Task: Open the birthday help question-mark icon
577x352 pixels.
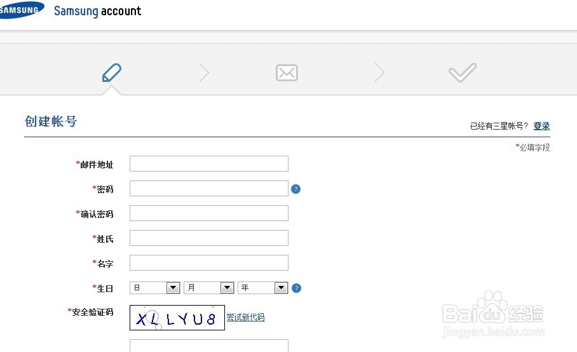Action: [296, 288]
